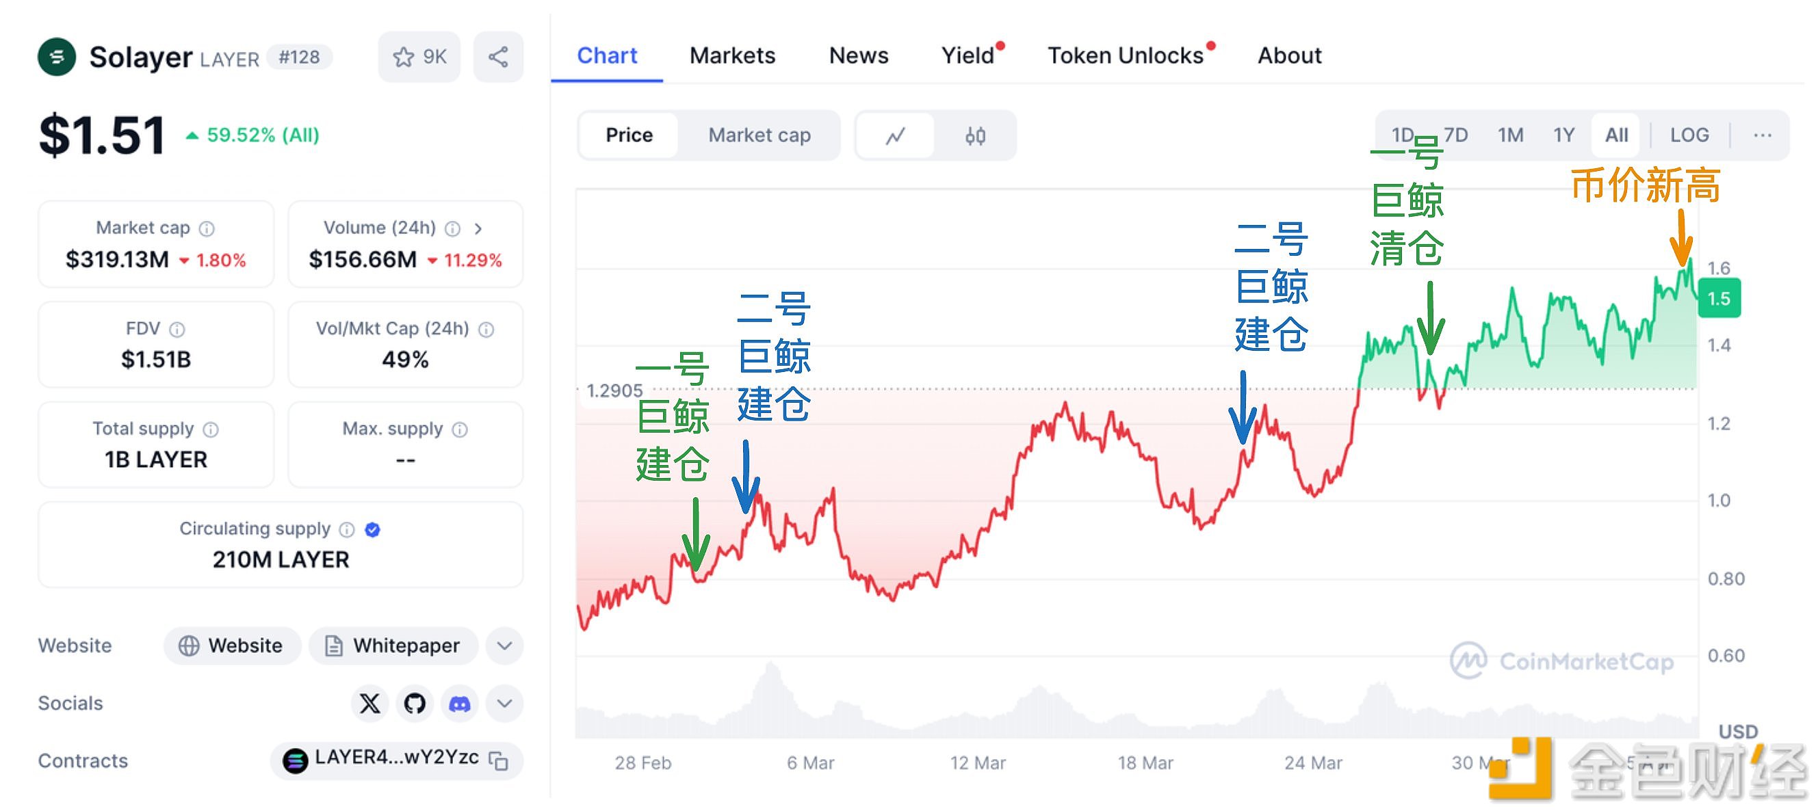This screenshot has width=1818, height=811.
Task: Click the LAYER4...wY2Yzc contract text
Action: [x=397, y=758]
